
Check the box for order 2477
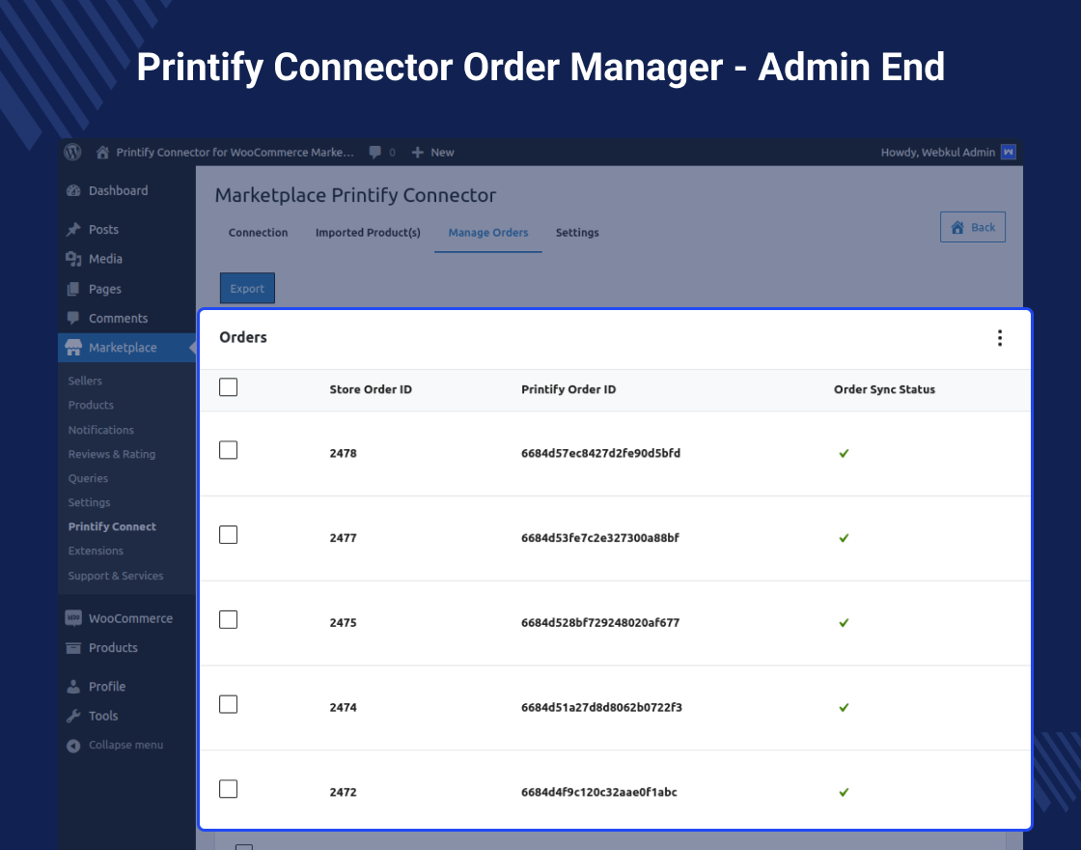[228, 535]
